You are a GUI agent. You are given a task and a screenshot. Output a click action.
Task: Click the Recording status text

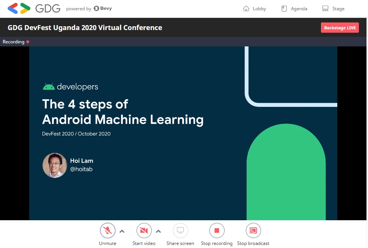tap(13, 42)
